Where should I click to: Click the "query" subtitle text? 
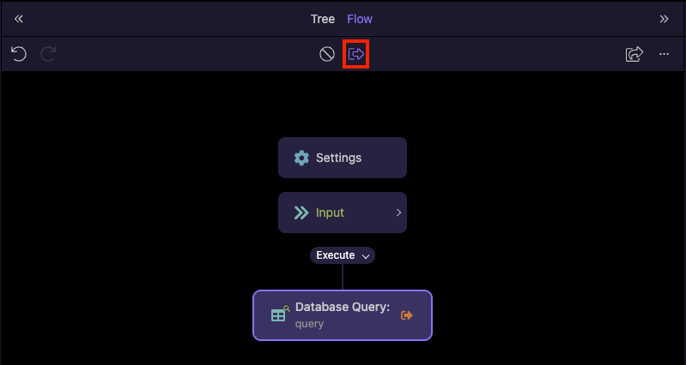click(x=309, y=324)
